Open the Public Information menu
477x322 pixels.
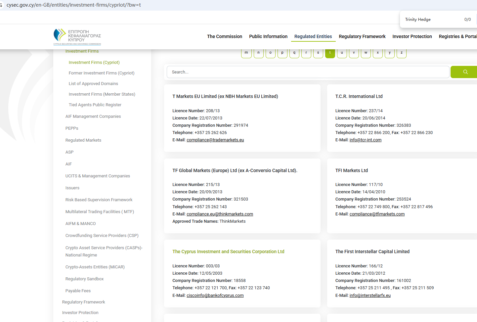click(268, 36)
